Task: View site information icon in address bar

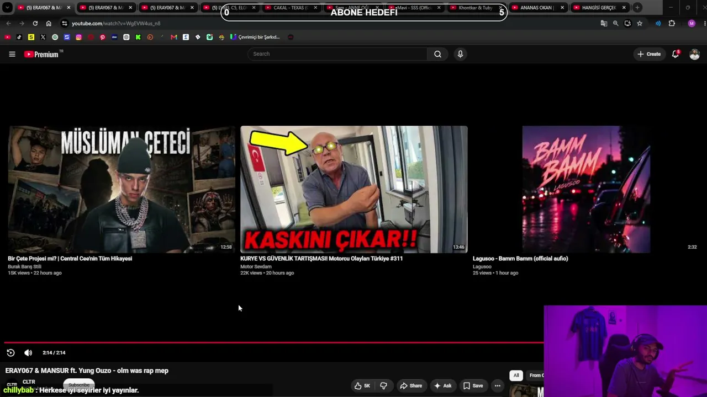Action: [65, 24]
